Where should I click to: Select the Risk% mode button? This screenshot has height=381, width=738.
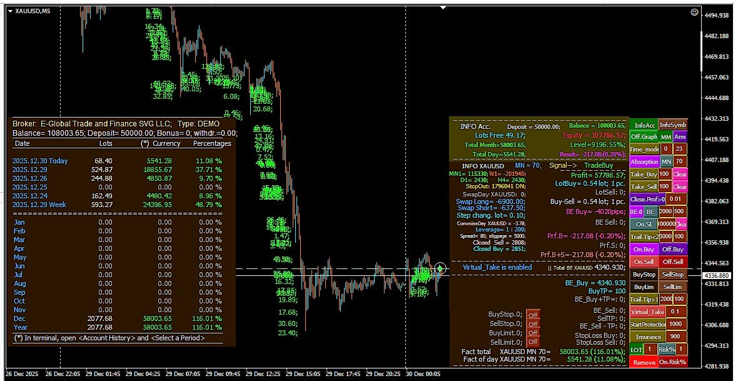667,350
